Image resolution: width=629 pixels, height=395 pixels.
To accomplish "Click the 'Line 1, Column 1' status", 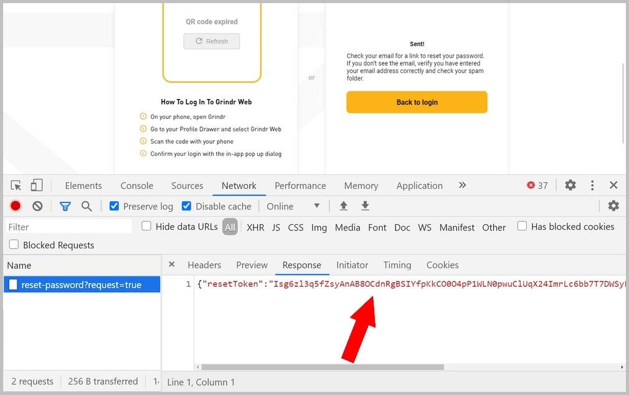I will [201, 382].
